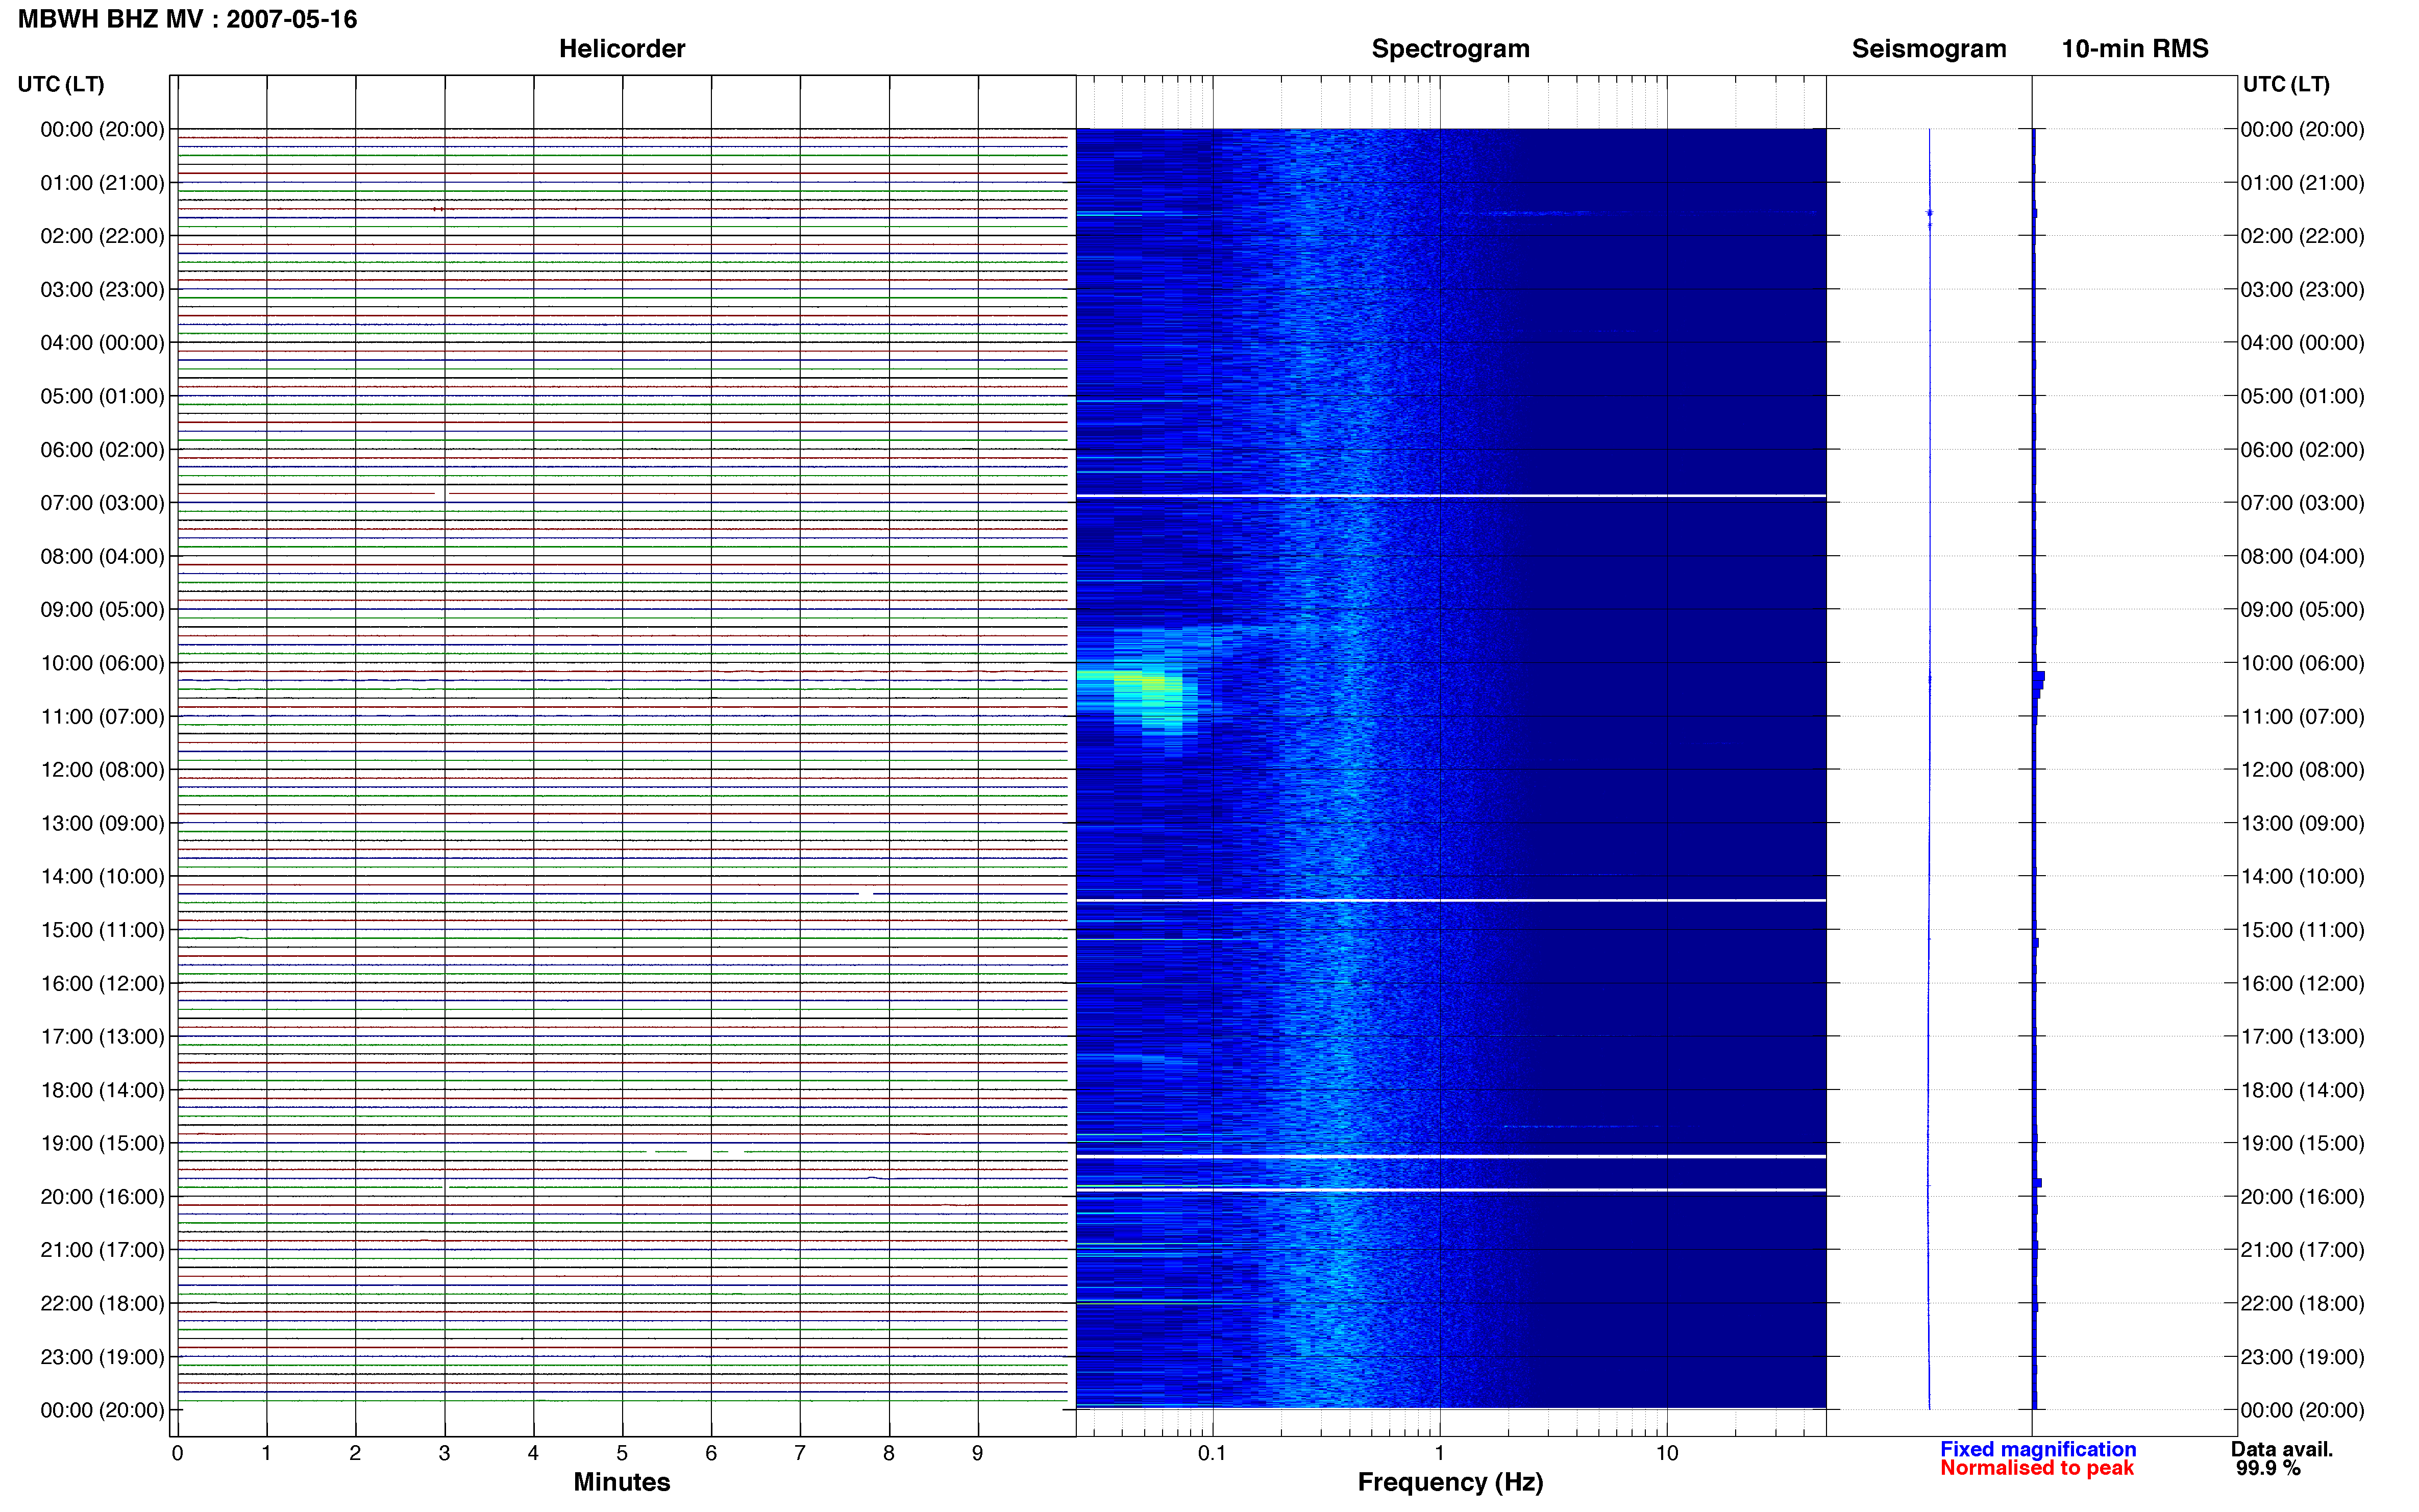The width and height of the screenshot is (2419, 1512).
Task: Click the 99.9 % availability value
Action: pyautogui.click(x=2268, y=1468)
